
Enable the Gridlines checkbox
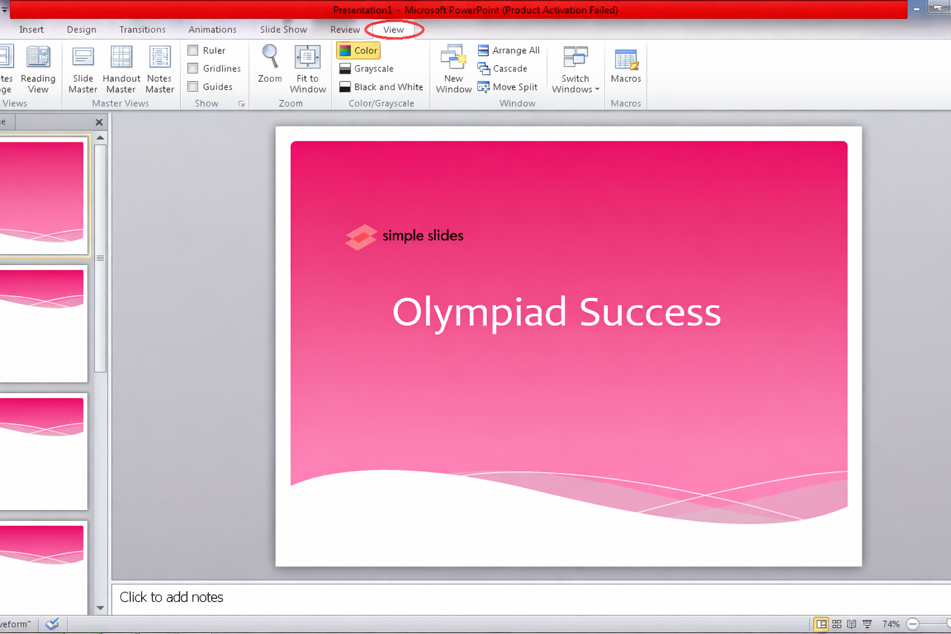193,69
